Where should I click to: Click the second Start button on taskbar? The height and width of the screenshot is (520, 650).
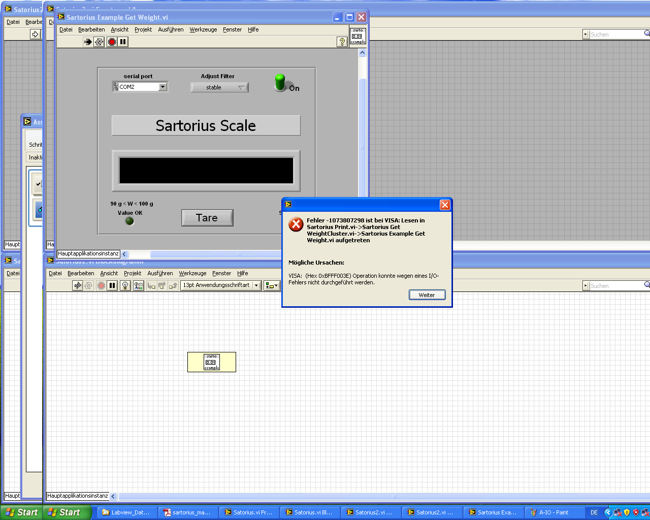[67, 512]
